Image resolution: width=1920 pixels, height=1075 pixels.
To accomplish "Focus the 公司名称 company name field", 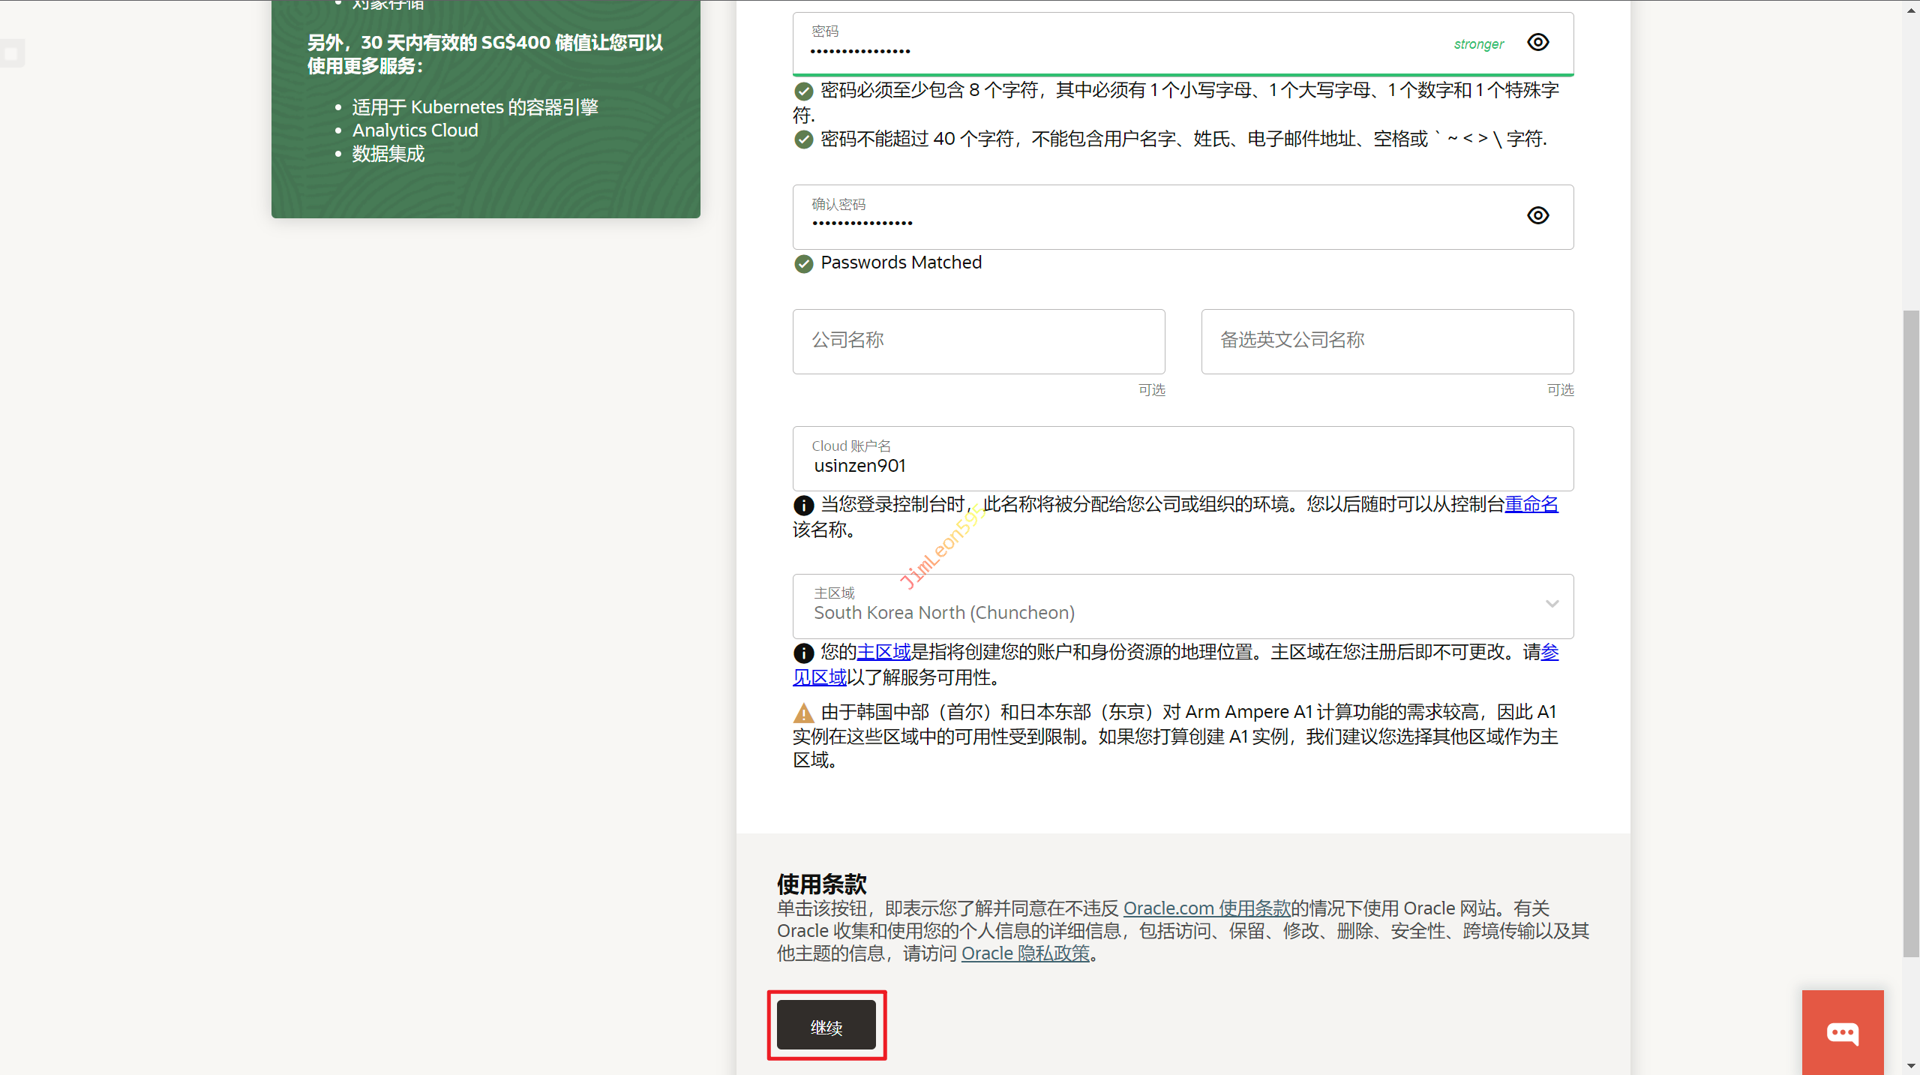I will pos(978,341).
